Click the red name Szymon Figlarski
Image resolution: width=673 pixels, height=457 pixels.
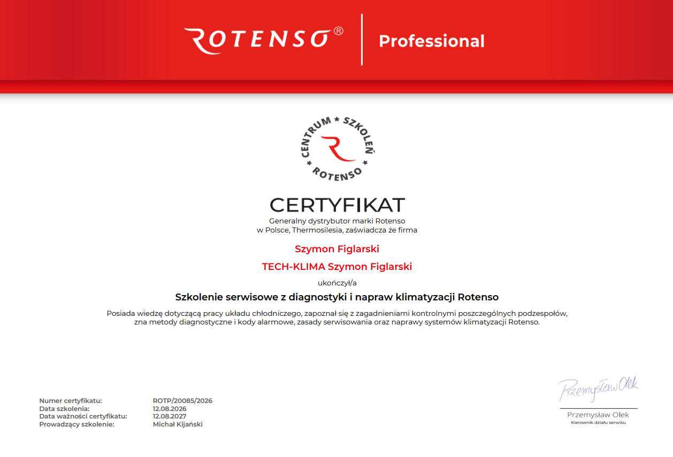tap(337, 249)
